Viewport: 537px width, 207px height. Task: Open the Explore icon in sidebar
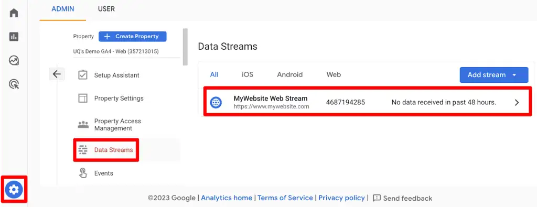14,61
